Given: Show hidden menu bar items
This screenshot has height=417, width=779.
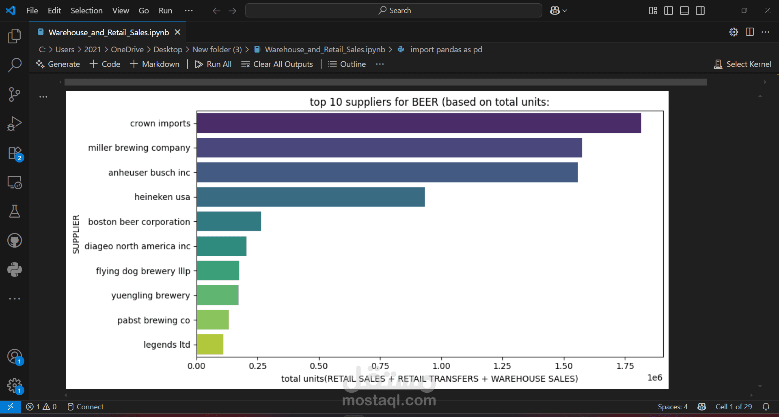Looking at the screenshot, I should (189, 11).
